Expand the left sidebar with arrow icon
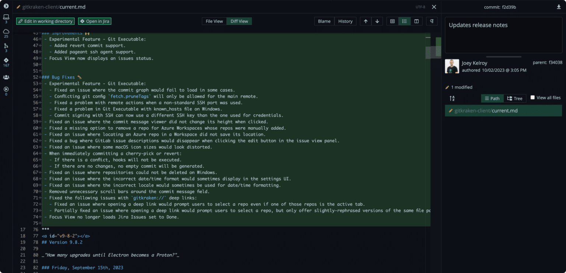Screen dimensions: 566x273 pyautogui.click(x=6, y=6)
